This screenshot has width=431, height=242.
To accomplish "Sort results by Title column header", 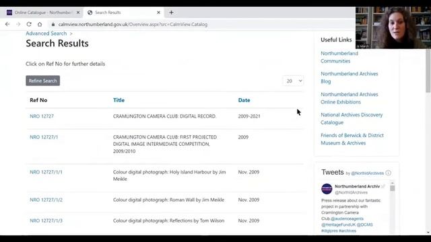I will coord(119,100).
